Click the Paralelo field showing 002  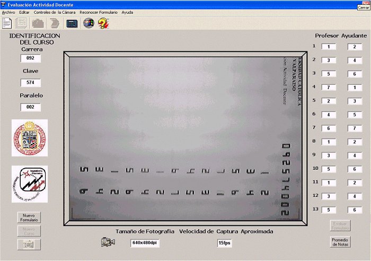point(30,107)
